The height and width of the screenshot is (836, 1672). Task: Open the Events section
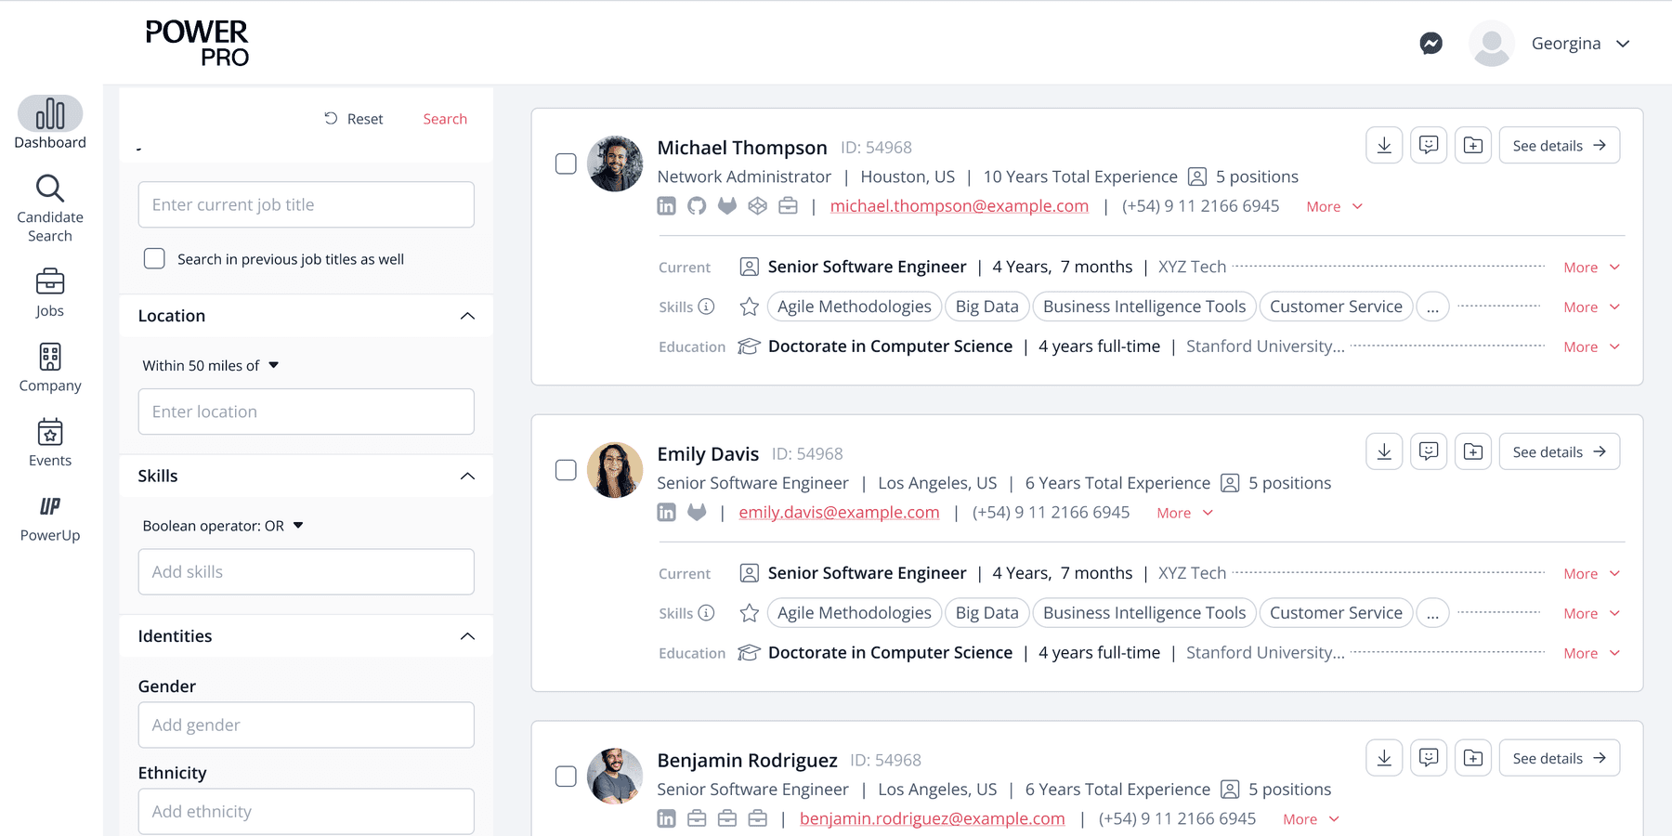coord(50,443)
